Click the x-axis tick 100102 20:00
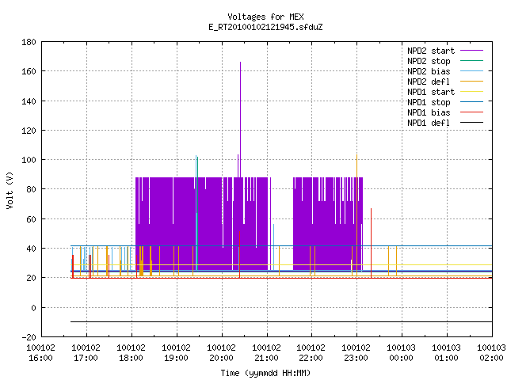This screenshot has width=507, height=380. pyautogui.click(x=221, y=353)
